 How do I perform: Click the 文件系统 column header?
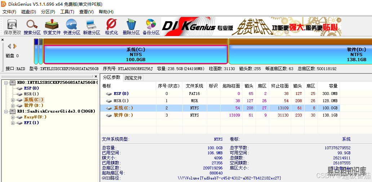pyautogui.click(x=194, y=86)
